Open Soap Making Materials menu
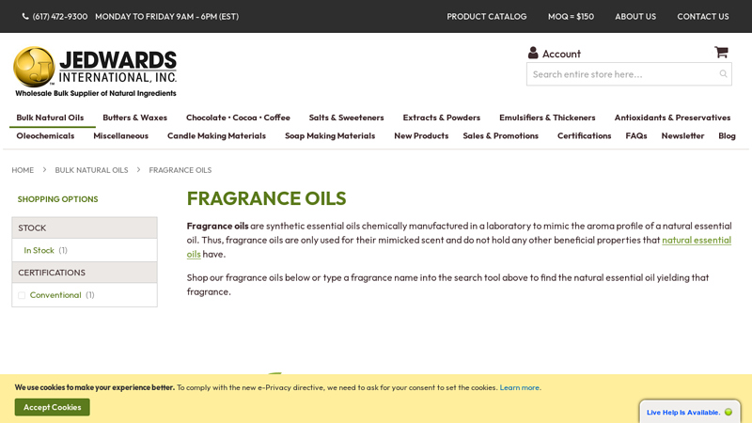Screen dimensions: 752x423 [x=330, y=135]
